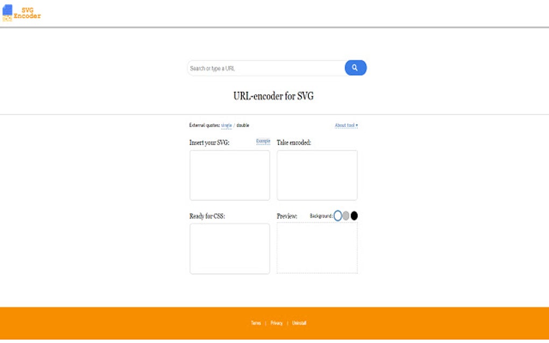The image size is (549, 343).
Task: Click inside the Take encoded box
Action: tap(316, 175)
